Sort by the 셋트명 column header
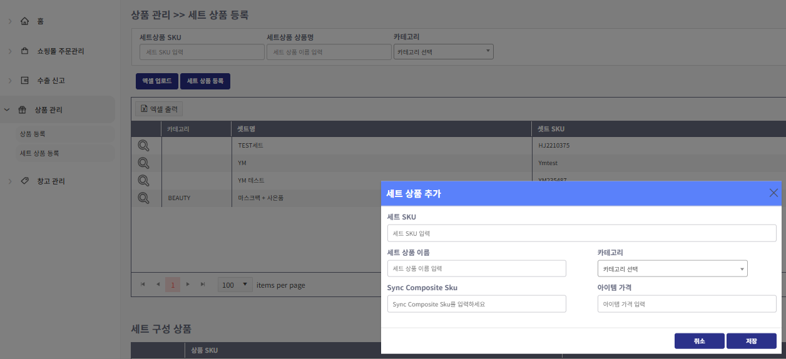The width and height of the screenshot is (786, 359). click(381, 129)
